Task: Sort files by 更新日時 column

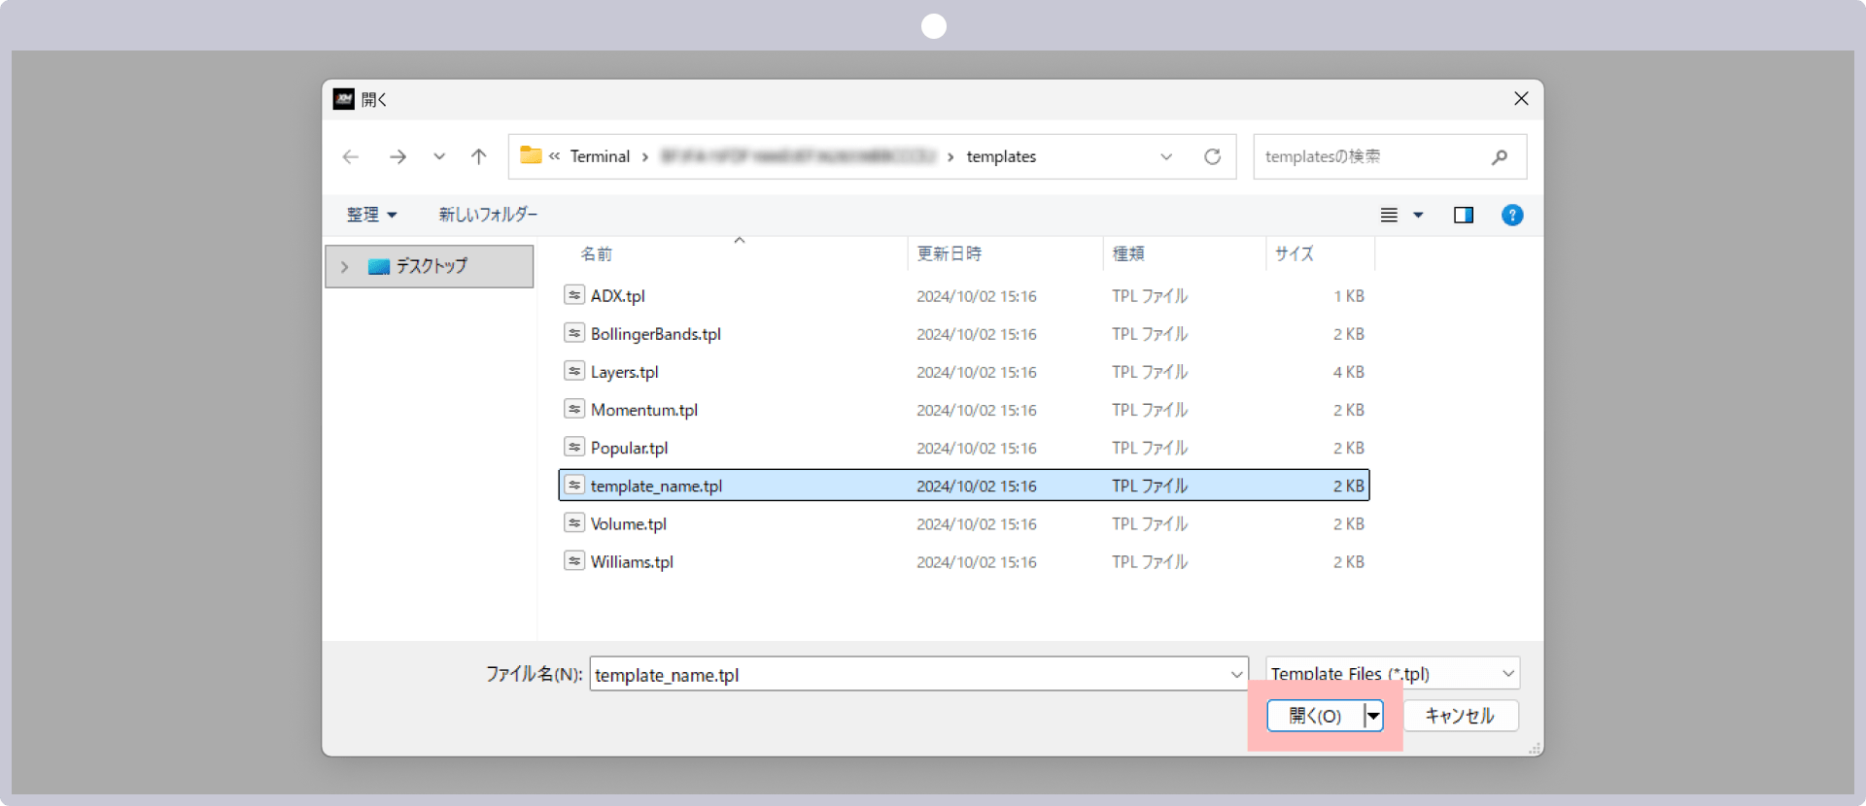Action: (950, 253)
